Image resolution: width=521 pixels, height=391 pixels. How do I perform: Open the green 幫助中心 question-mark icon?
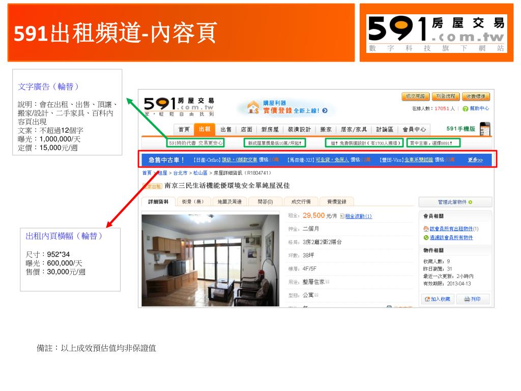[x=465, y=109]
